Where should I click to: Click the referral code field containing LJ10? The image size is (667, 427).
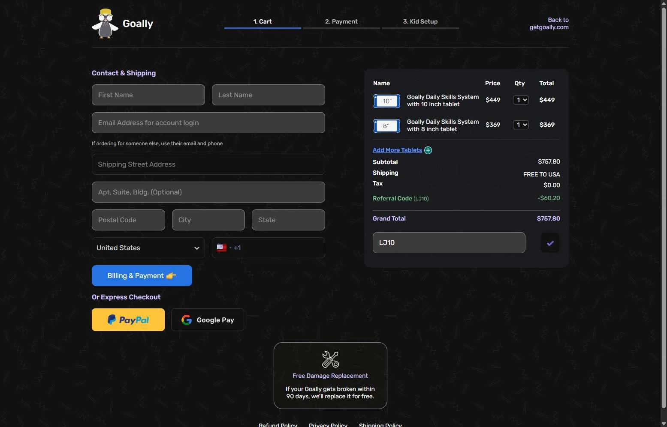(449, 243)
